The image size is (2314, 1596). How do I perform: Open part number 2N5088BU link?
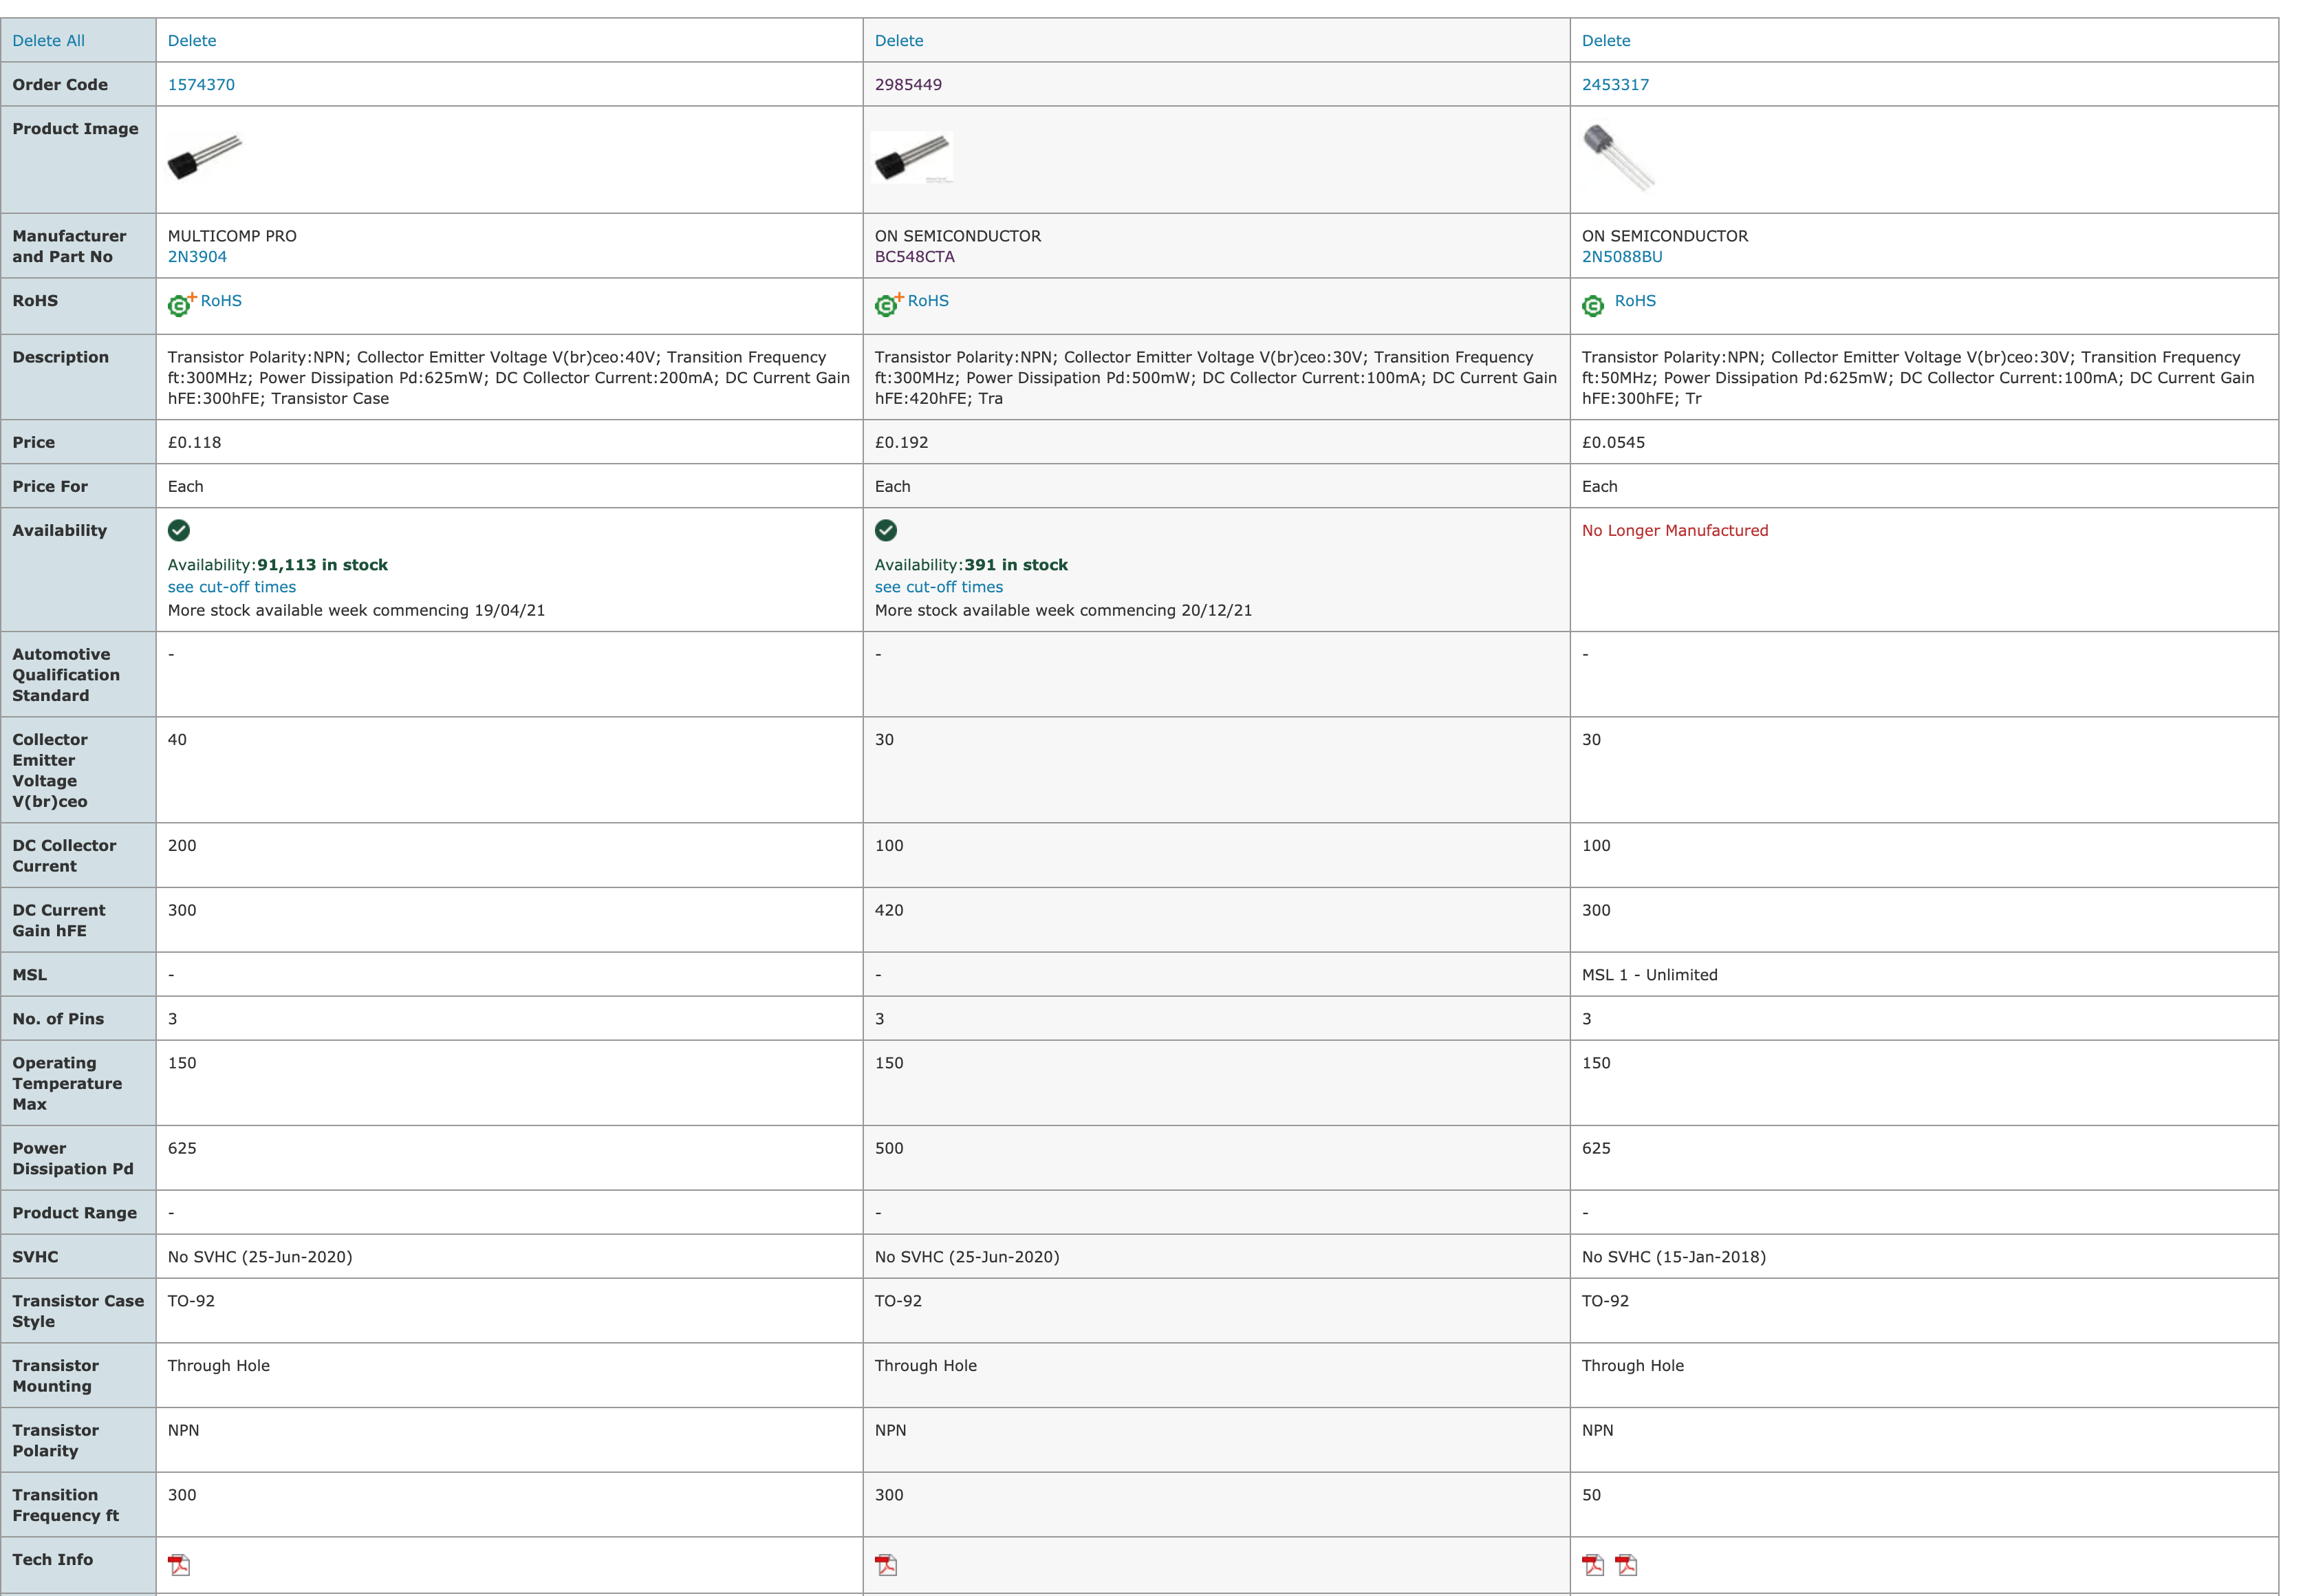(1622, 257)
